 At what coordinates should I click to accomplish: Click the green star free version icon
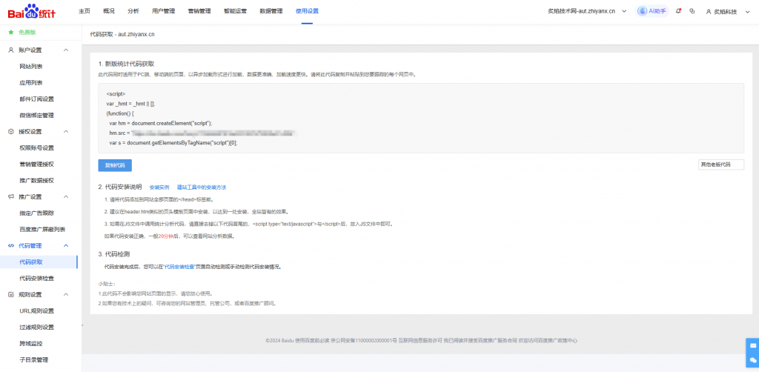click(x=10, y=33)
